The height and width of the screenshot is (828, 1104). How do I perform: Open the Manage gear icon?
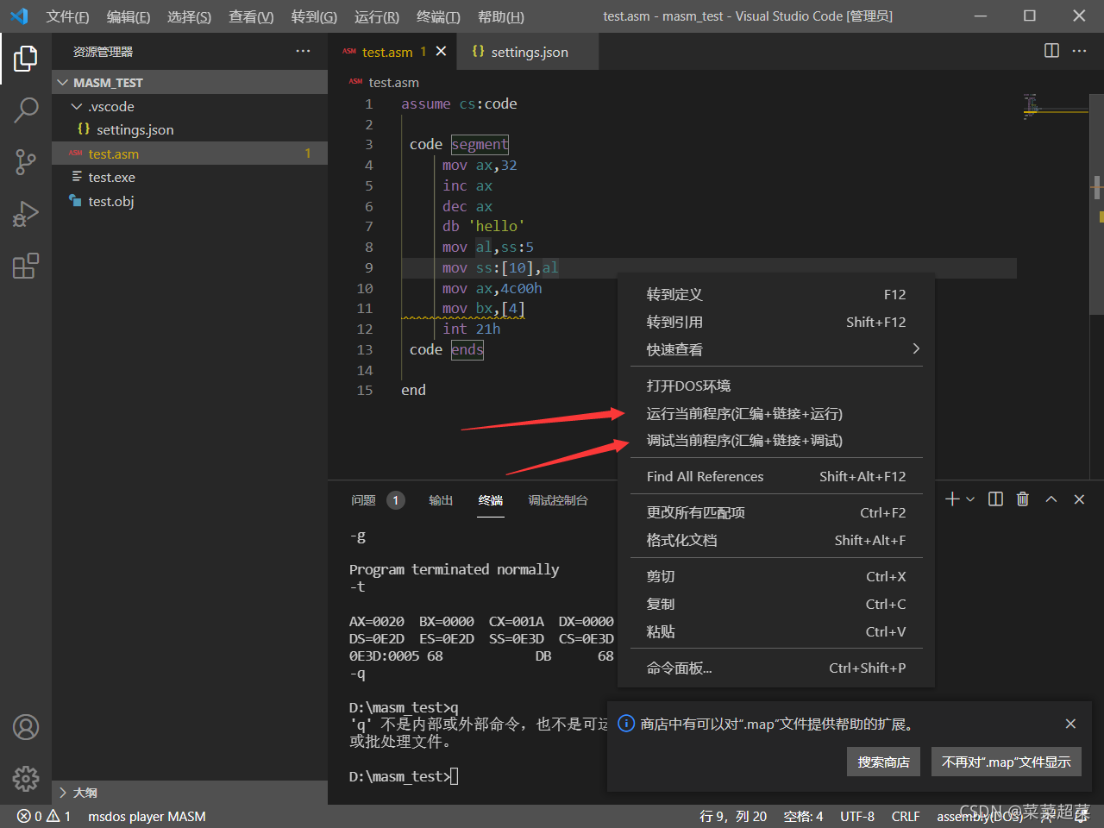click(x=26, y=779)
